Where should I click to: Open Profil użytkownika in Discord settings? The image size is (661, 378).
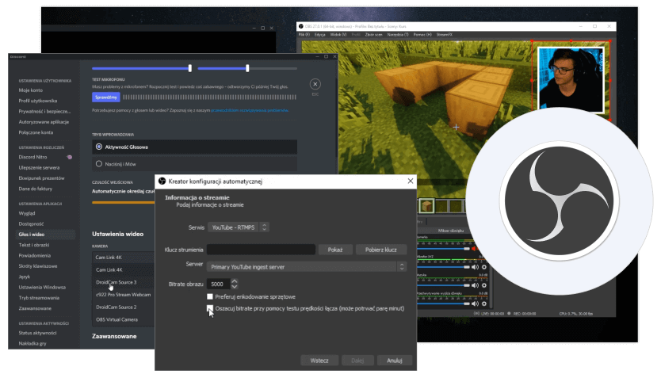click(x=38, y=101)
